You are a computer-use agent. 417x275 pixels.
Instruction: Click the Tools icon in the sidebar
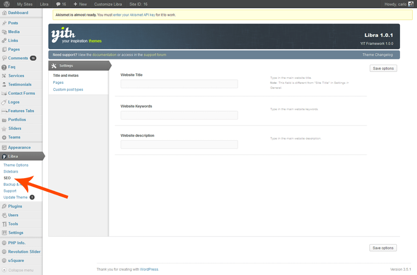(4, 224)
